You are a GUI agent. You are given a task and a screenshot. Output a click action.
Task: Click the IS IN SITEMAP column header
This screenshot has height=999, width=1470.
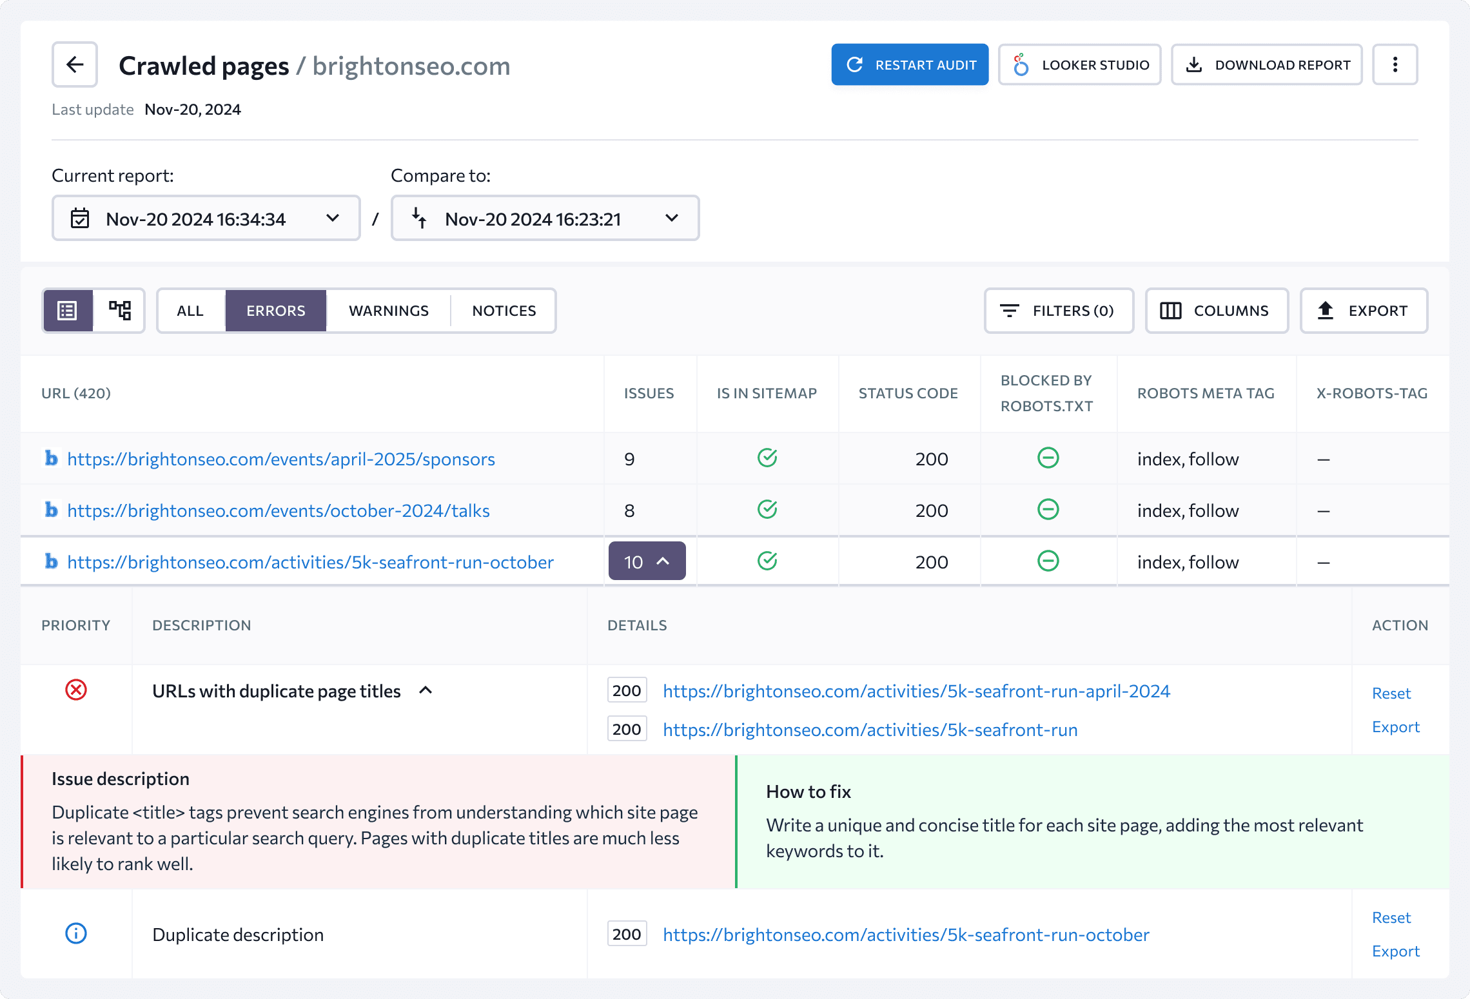(x=767, y=393)
